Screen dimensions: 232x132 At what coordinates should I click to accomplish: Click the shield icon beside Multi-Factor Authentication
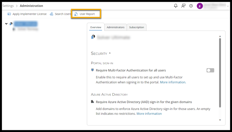coord(93,70)
